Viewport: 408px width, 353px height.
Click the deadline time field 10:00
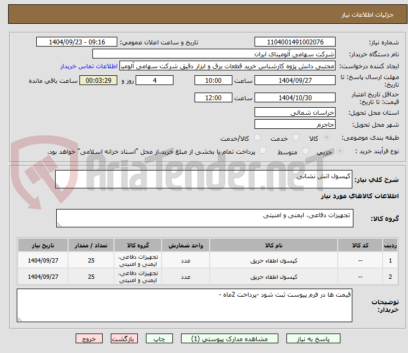tap(213, 80)
